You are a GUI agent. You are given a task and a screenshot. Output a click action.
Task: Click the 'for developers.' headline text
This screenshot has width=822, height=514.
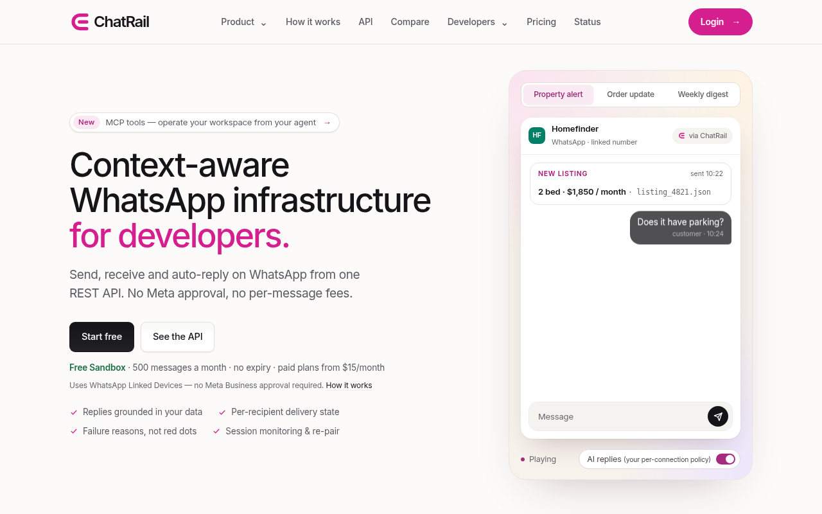click(180, 236)
